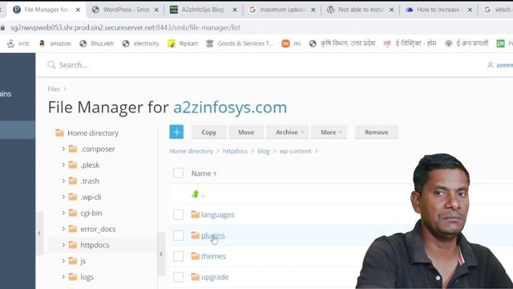Go to Home directory in the breadcrumb
Viewport: 513px width, 289px height.
tap(191, 151)
